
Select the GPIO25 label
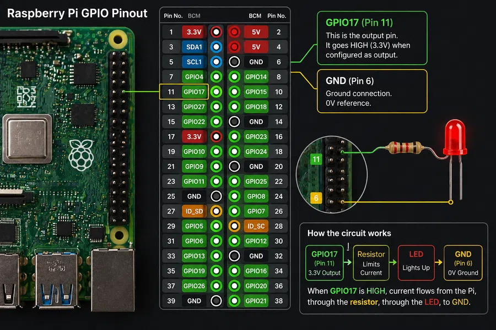pyautogui.click(x=256, y=182)
